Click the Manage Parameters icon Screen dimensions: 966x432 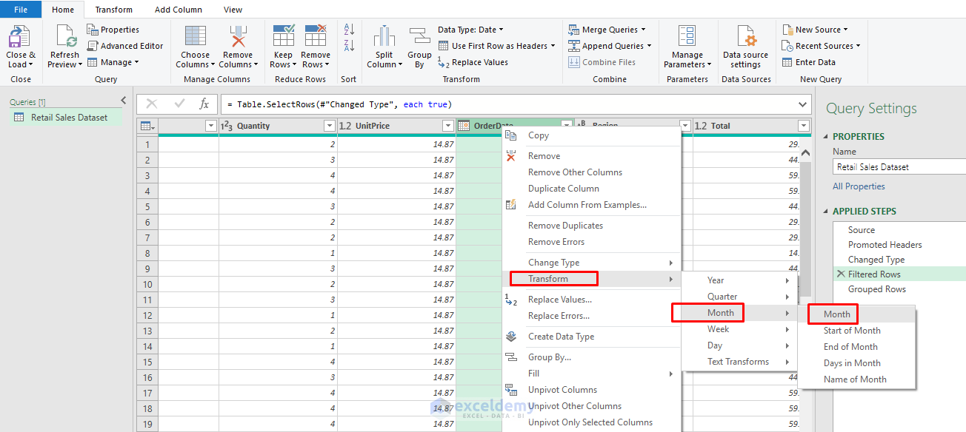click(x=687, y=37)
